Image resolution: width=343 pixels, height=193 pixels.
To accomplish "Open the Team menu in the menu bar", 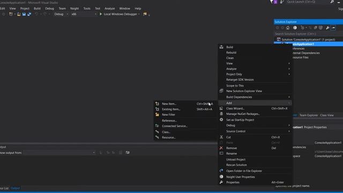I will coord(62,9).
